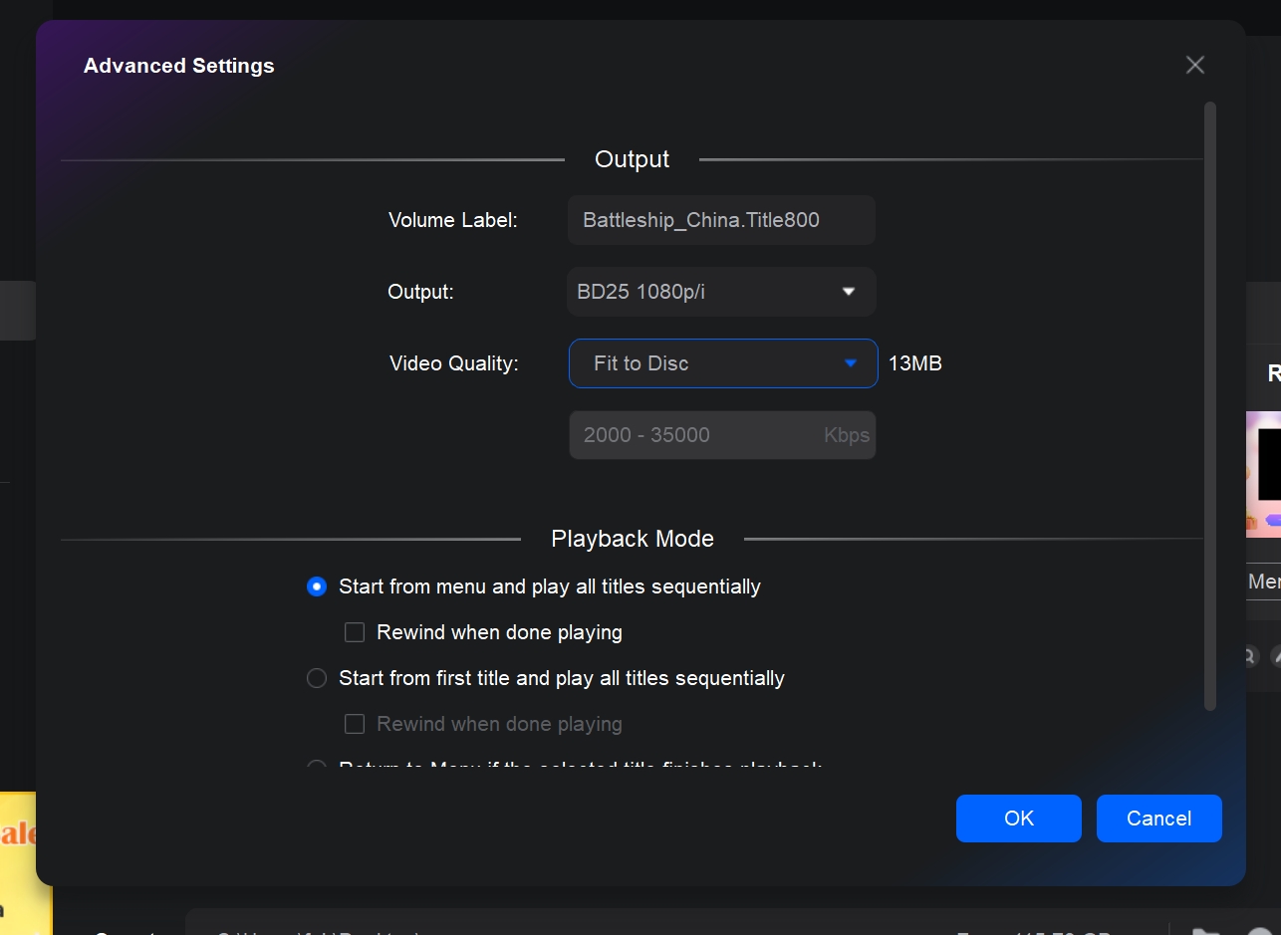Click the pencil edit icon at right edge

(1275, 656)
